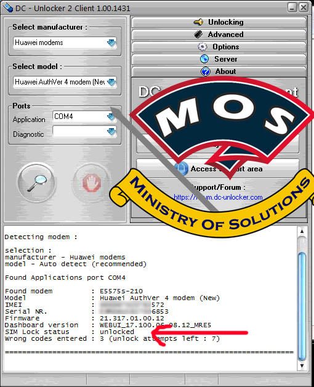Screen dimensions: 314x387
Task: Click the Access support area button
Action: [217, 169]
